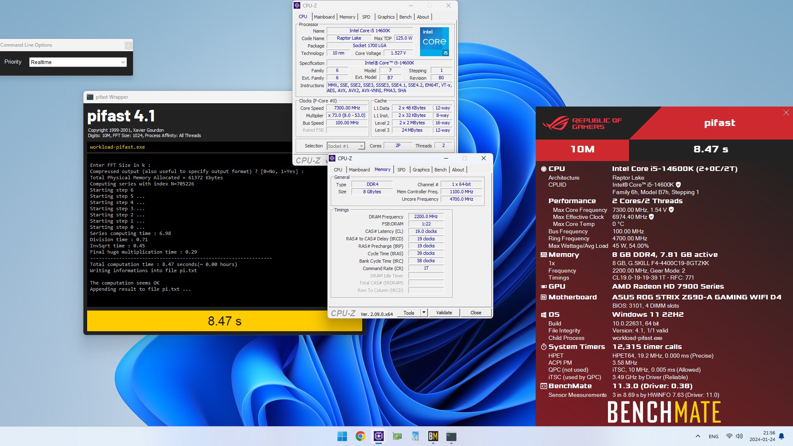Click the Motherboard icon in BenchMate

click(544, 297)
